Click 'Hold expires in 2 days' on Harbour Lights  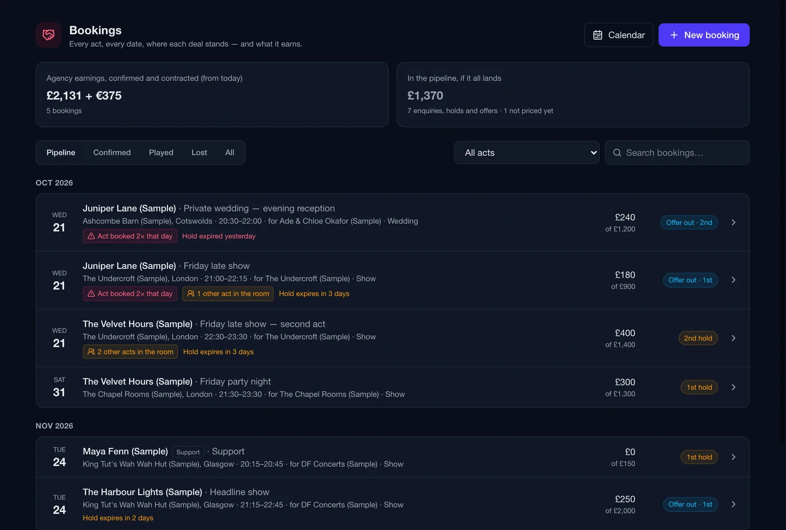tap(118, 518)
